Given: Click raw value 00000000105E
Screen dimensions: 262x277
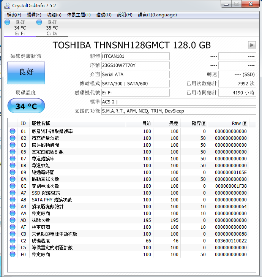Looking at the screenshot, I should [231, 172].
